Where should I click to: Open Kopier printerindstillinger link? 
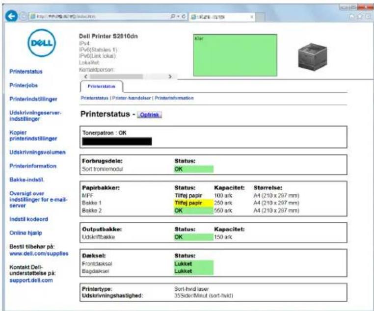(x=33, y=135)
